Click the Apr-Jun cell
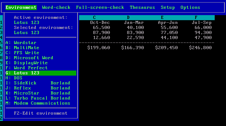226x126 pixels. 168,23
